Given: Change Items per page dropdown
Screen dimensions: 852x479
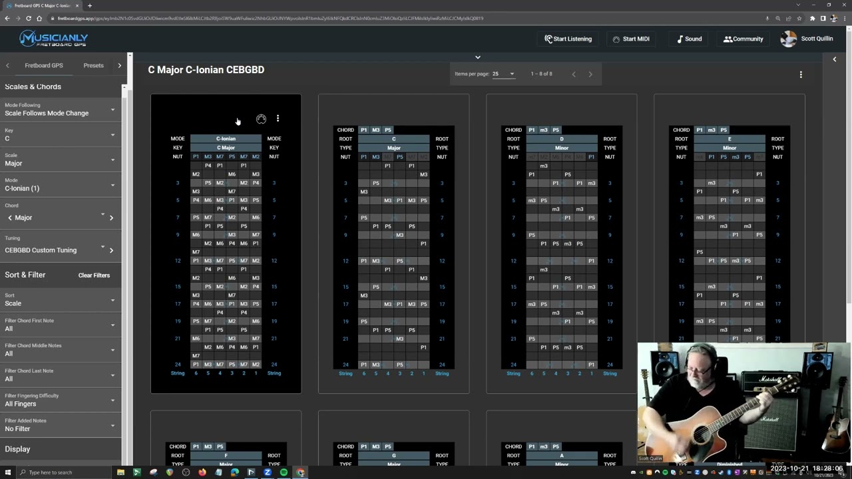Looking at the screenshot, I should (x=503, y=74).
